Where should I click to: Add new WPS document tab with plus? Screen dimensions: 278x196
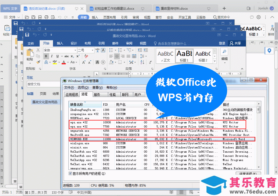click(x=224, y=8)
